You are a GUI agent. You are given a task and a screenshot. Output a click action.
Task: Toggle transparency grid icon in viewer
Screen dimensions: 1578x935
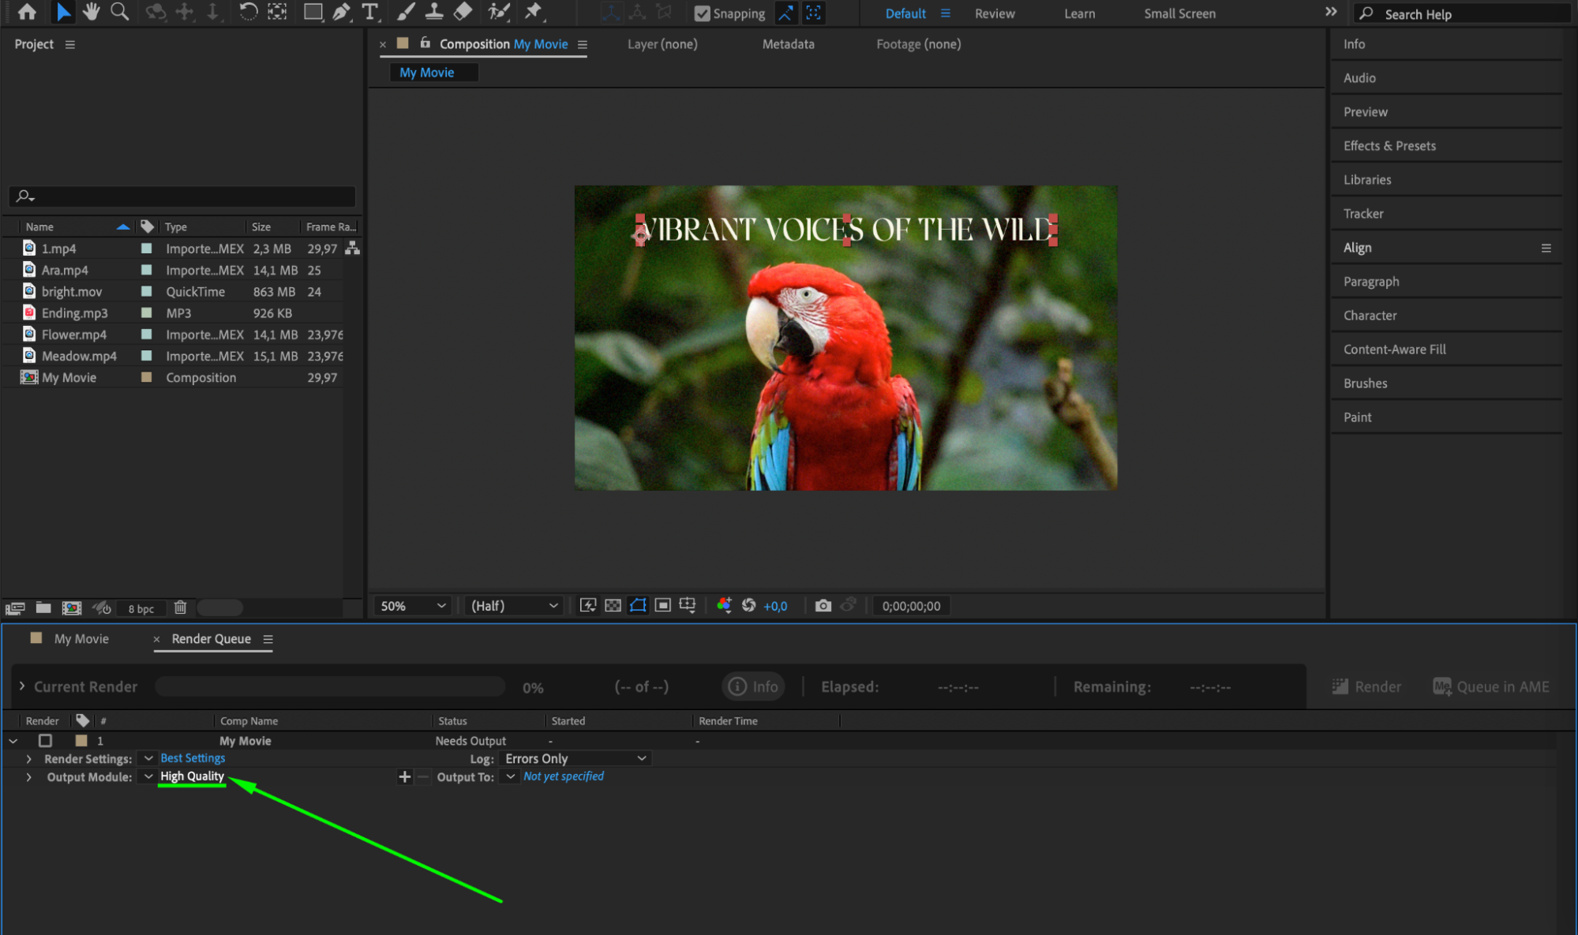click(613, 605)
